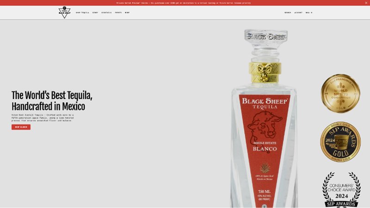
Task: Expand the More navigation menu
Action: coord(127,12)
